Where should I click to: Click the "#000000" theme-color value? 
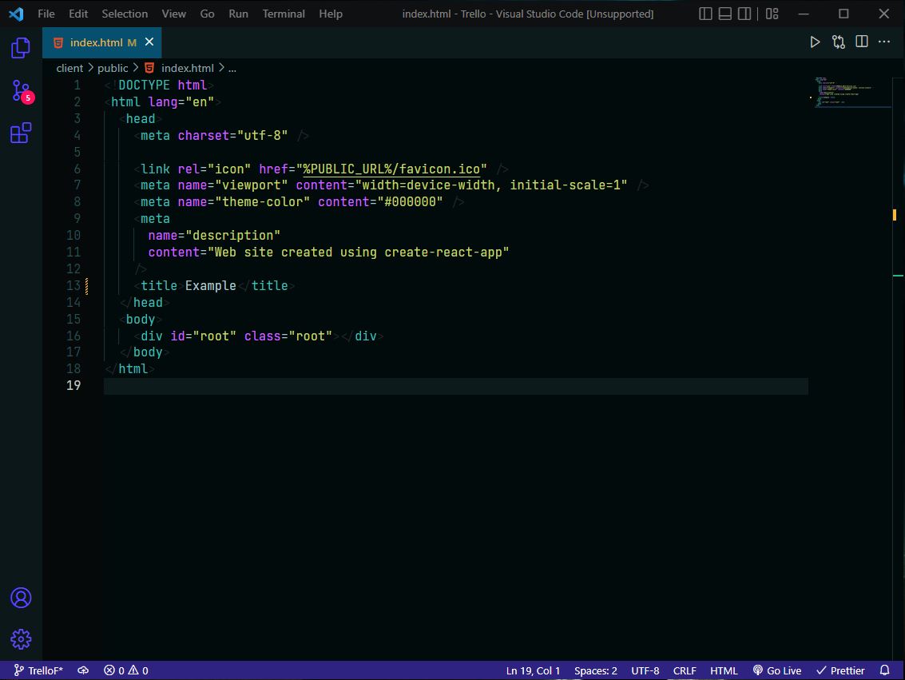tap(410, 202)
